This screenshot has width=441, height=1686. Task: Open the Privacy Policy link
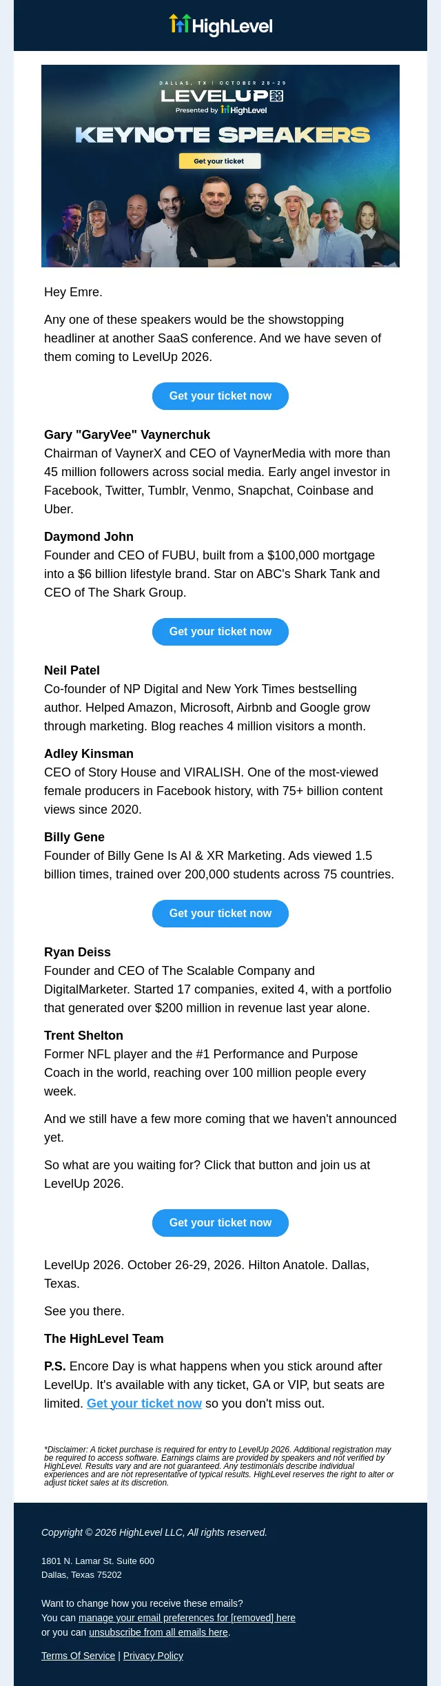(153, 1656)
